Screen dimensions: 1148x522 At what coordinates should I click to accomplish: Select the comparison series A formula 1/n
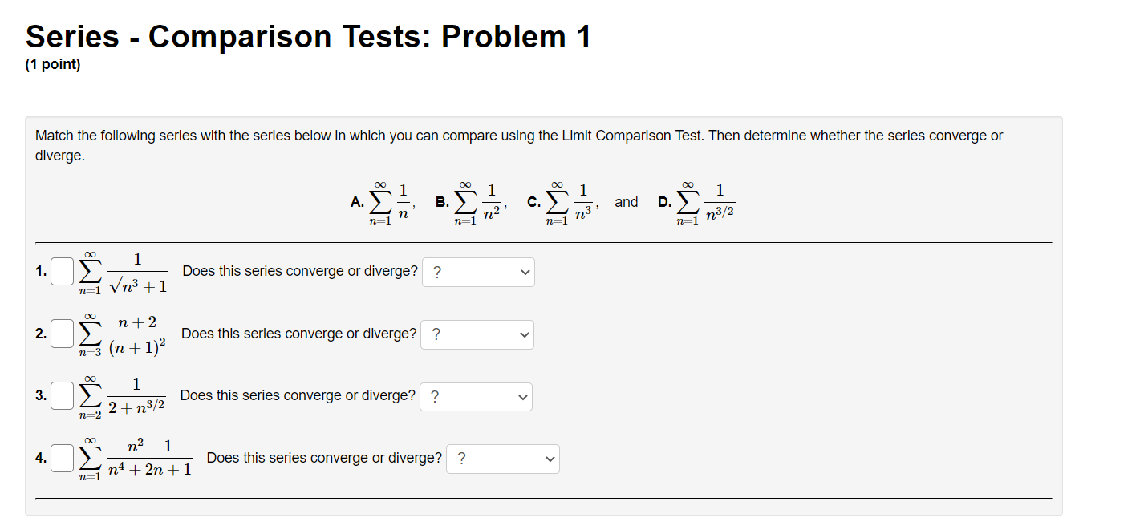[393, 201]
